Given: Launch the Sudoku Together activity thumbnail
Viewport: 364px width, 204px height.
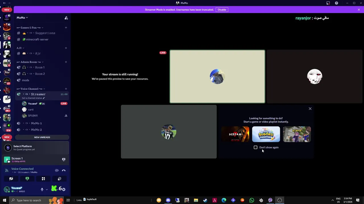Looking at the screenshot, I should (266, 134).
